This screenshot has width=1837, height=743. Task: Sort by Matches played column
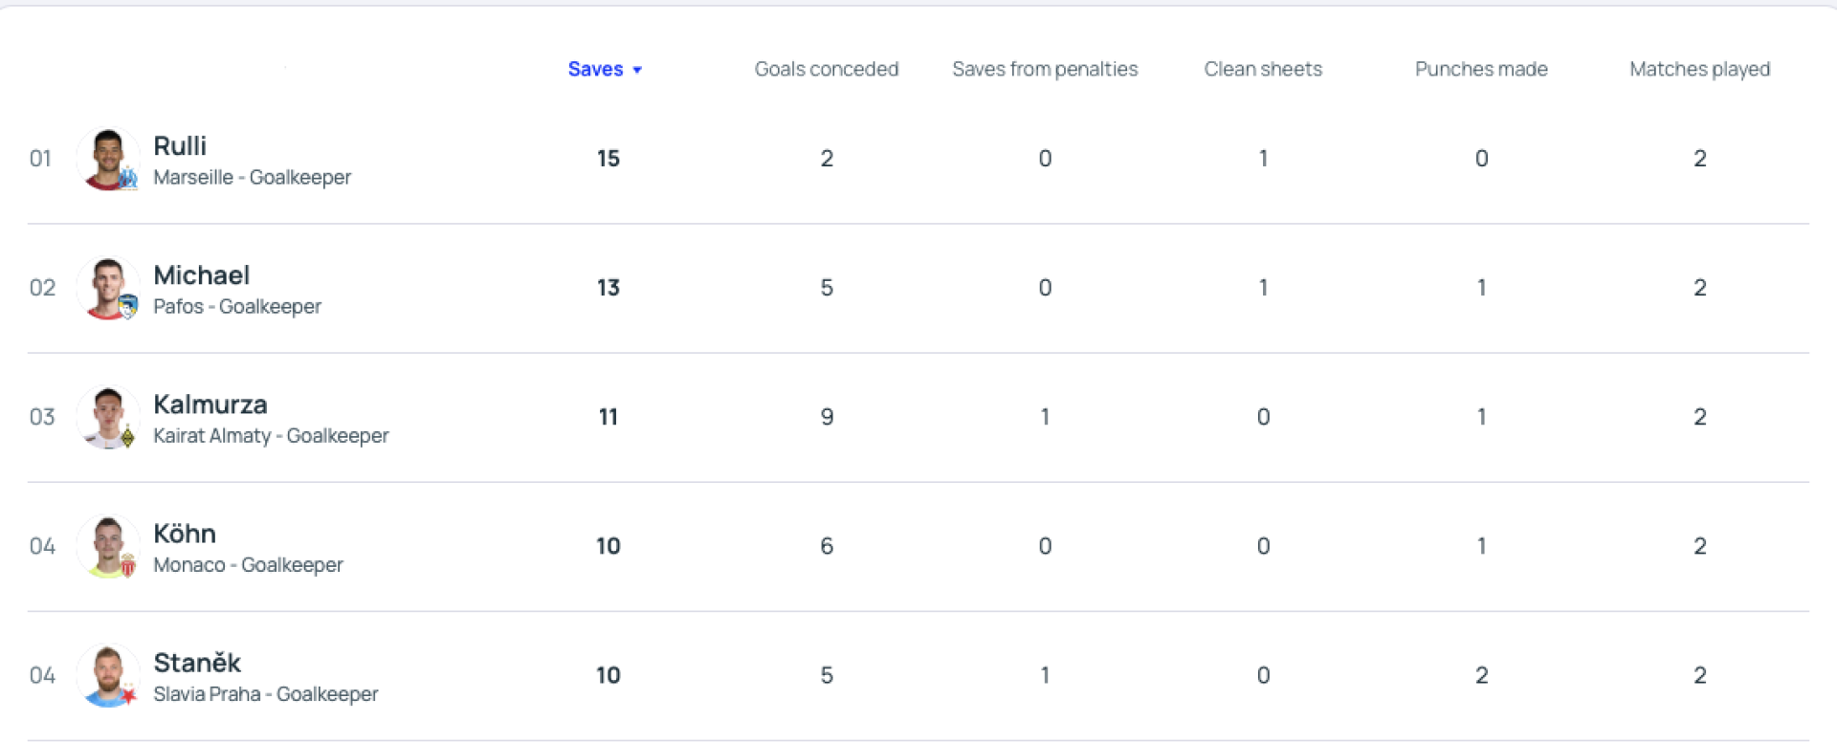1699,69
